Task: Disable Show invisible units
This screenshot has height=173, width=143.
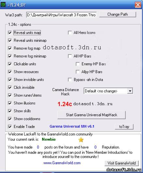Action: coord(10,80)
